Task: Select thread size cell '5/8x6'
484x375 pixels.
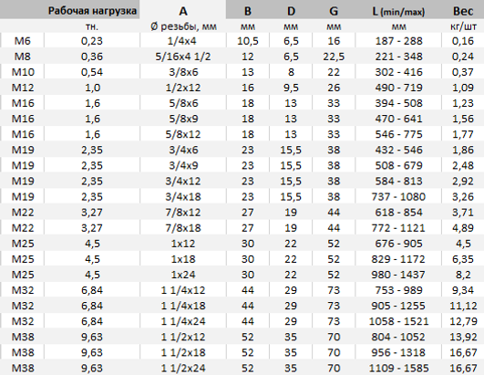Action: (x=183, y=103)
